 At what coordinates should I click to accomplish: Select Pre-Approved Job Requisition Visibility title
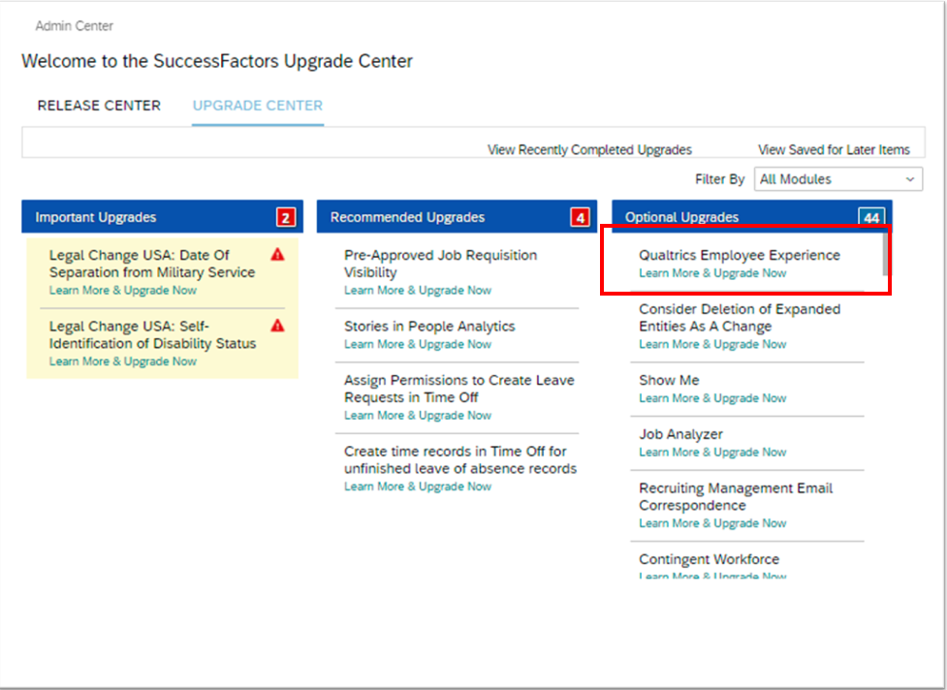[x=440, y=264]
